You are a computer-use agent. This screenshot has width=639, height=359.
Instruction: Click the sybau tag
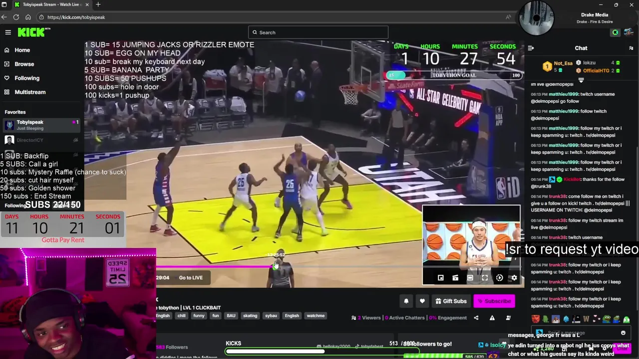pyautogui.click(x=271, y=316)
